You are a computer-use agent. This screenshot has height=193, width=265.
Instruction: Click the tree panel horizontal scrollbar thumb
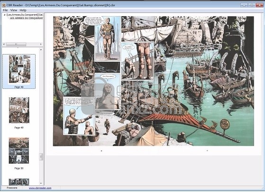16,44
